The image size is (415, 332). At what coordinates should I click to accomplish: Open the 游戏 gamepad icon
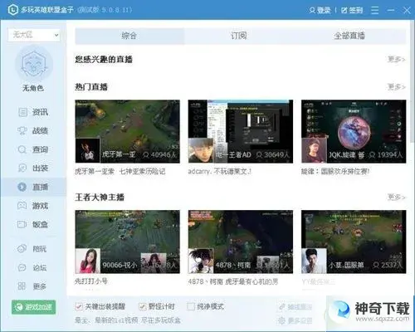tap(22, 206)
